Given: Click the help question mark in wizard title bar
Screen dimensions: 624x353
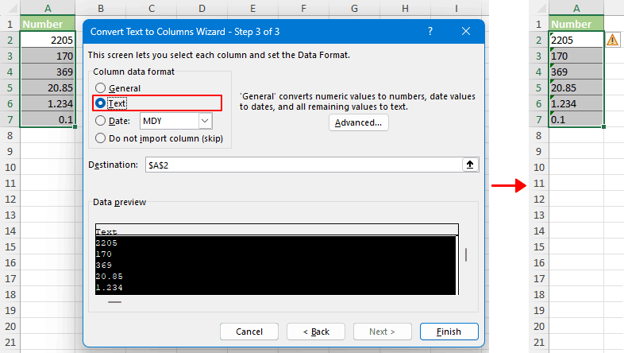Looking at the screenshot, I should pyautogui.click(x=430, y=32).
